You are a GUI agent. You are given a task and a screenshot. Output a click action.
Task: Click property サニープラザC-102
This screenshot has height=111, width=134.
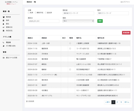[83, 96]
